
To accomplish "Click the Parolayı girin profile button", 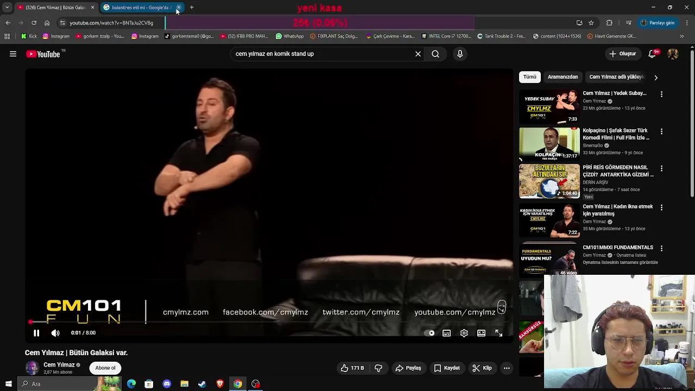I will 658,23.
